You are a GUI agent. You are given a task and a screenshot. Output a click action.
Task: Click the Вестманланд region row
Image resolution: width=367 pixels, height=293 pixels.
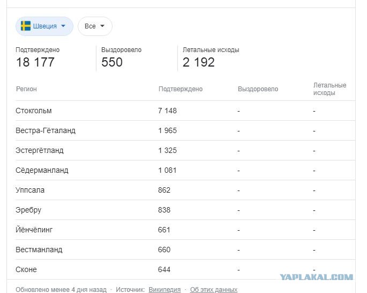[x=185, y=250]
